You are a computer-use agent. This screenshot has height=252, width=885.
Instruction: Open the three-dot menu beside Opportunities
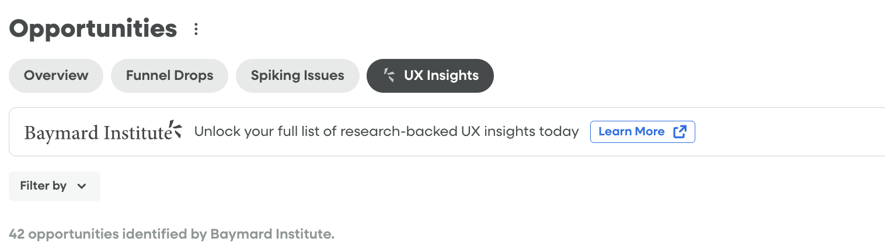pyautogui.click(x=196, y=29)
